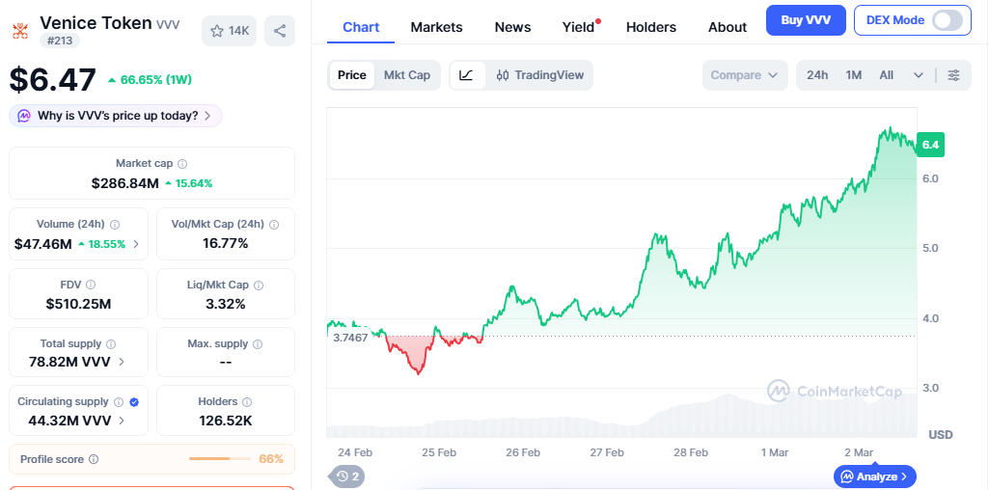Screen dimensions: 989x490
Task: Select the line chart icon
Action: click(467, 75)
